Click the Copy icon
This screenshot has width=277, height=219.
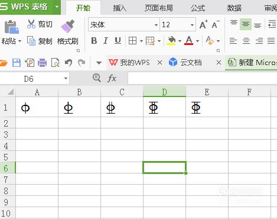[31, 41]
